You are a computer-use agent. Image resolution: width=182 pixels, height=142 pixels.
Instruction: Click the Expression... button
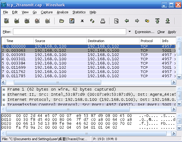click(x=145, y=32)
